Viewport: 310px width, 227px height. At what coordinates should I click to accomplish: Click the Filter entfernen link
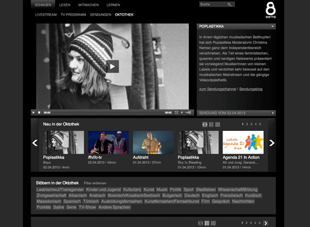tap(95, 183)
